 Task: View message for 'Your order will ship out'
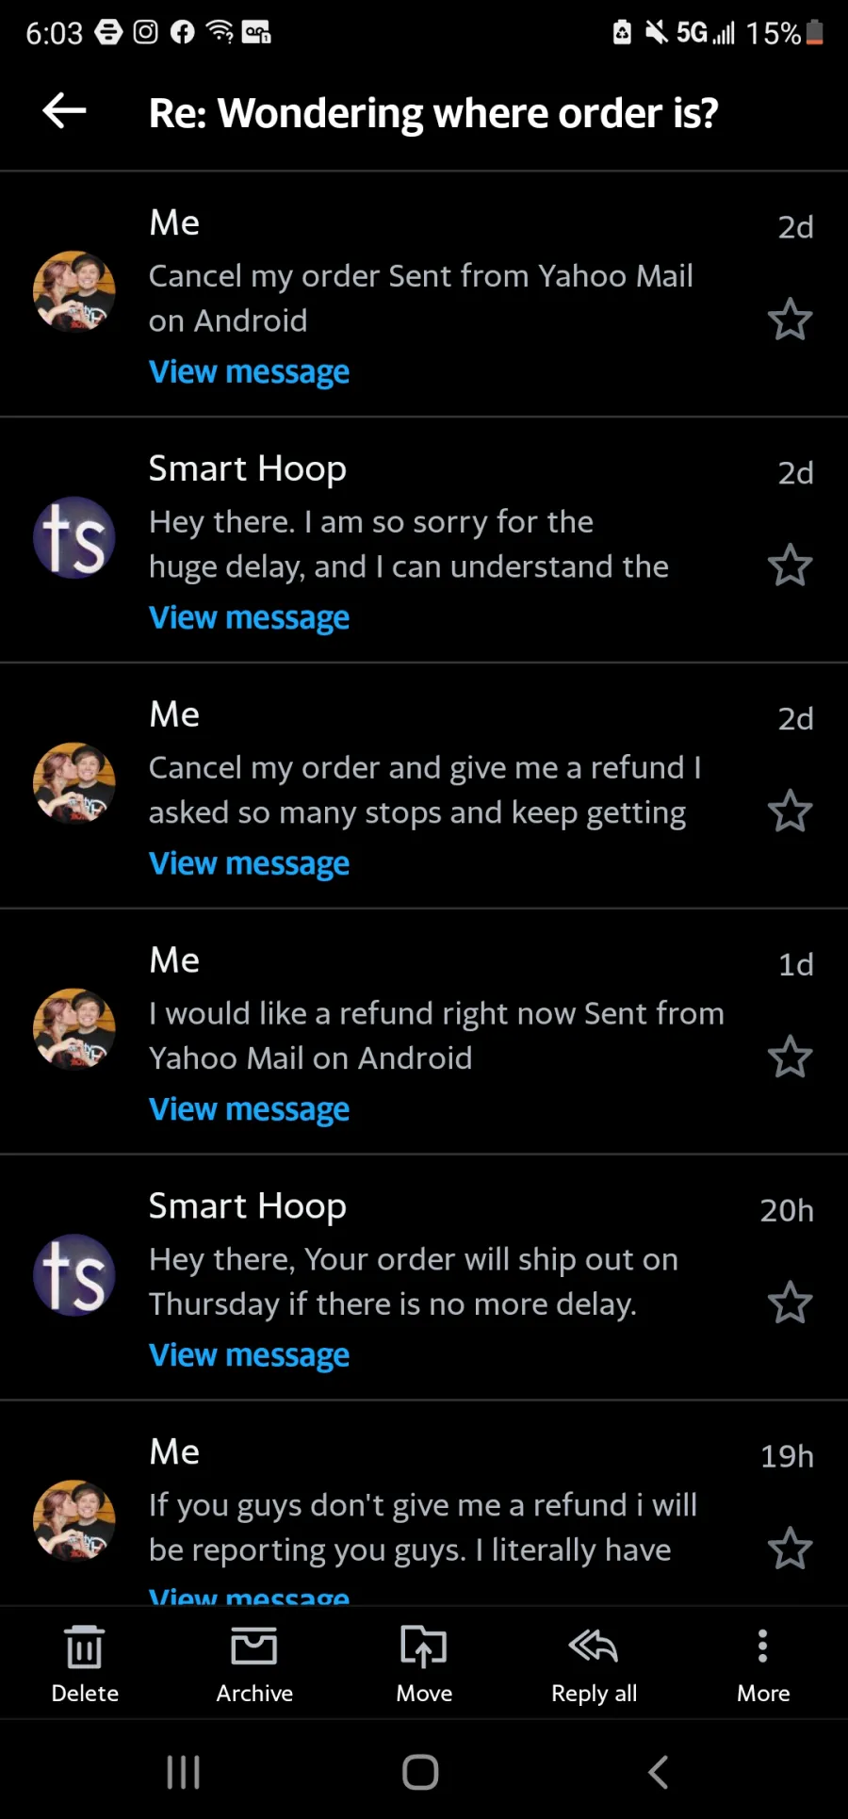(249, 1356)
